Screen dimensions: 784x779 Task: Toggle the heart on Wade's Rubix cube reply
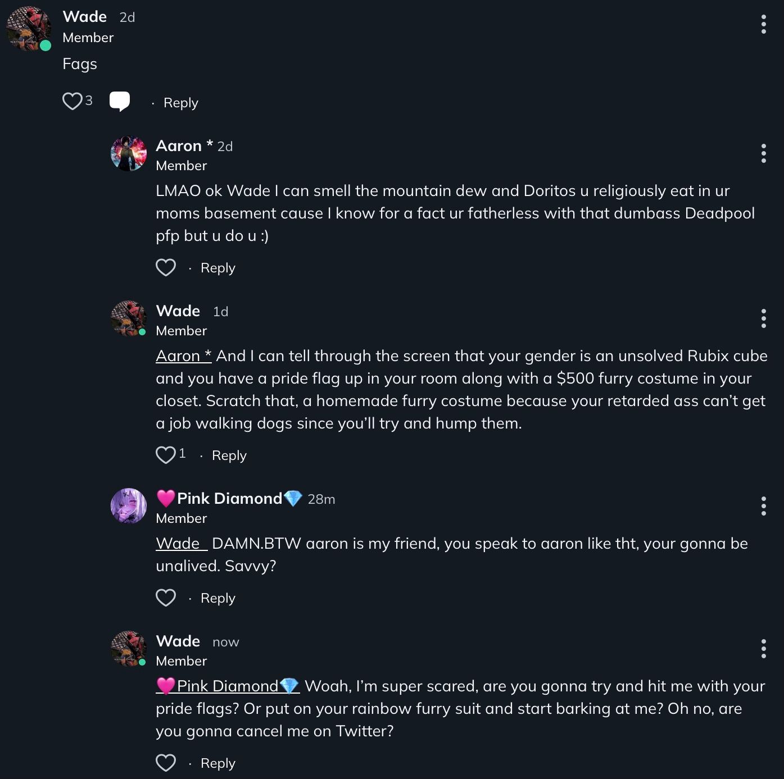tap(166, 454)
